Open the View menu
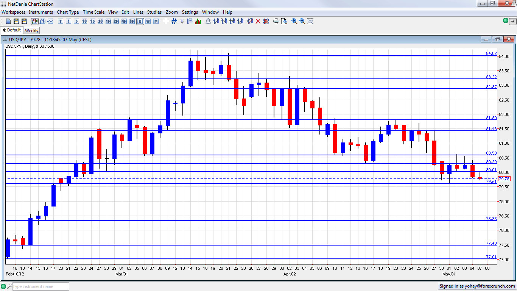 pos(113,12)
